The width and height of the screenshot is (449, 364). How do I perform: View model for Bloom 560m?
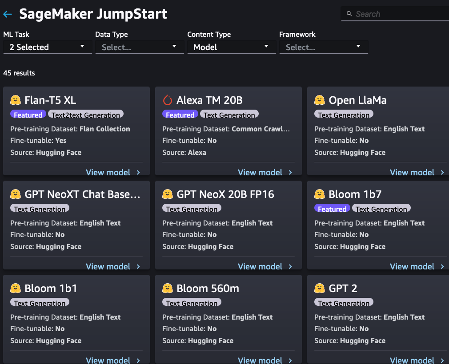pos(261,360)
